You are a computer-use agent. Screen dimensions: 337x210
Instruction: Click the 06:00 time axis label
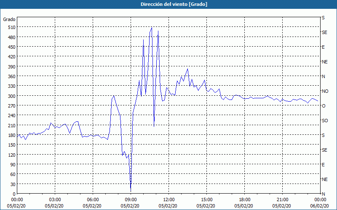[x=93, y=200]
